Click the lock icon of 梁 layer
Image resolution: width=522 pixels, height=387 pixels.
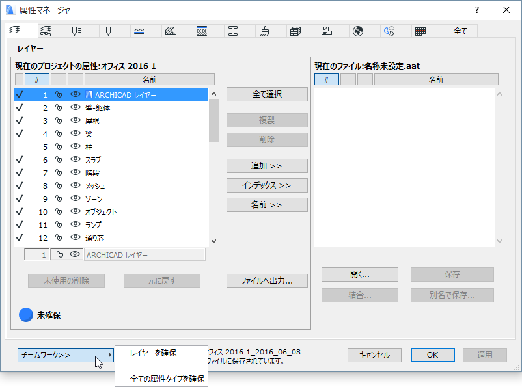pos(59,133)
